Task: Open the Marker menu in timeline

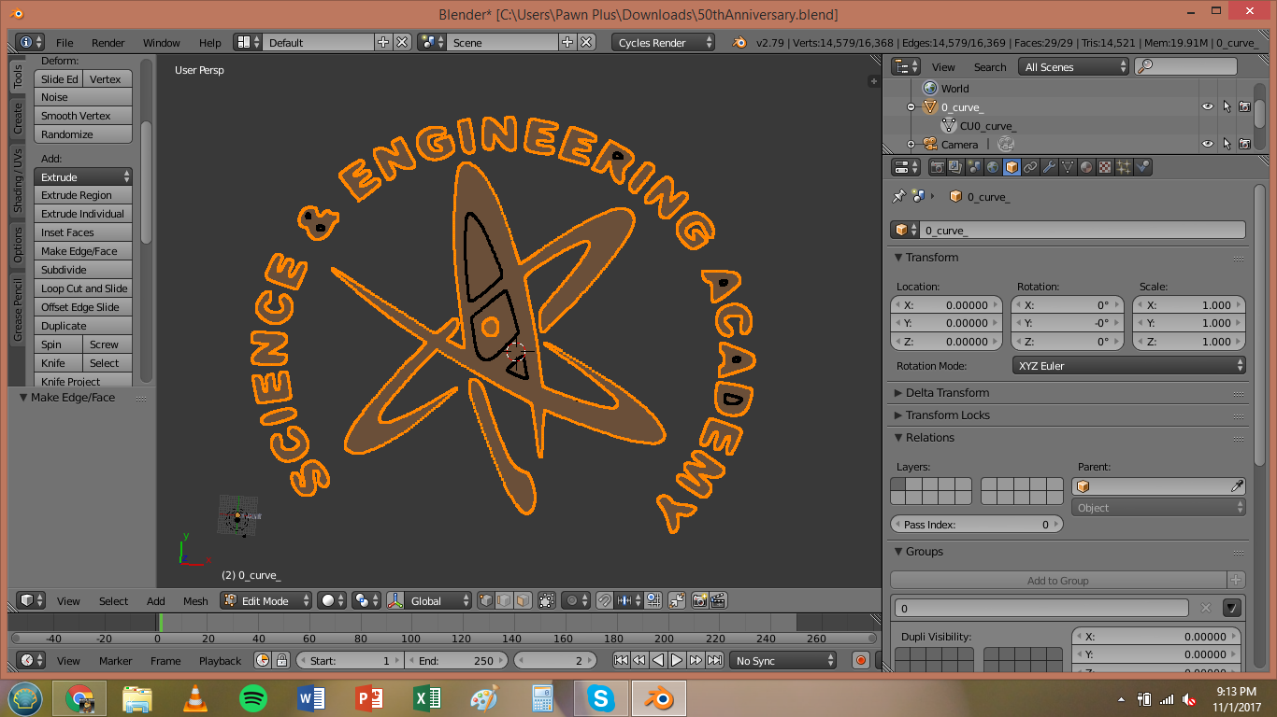Action: [116, 661]
